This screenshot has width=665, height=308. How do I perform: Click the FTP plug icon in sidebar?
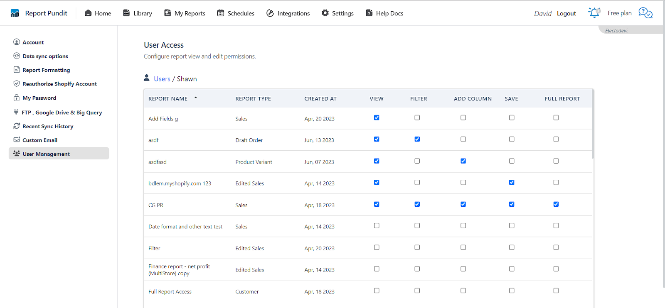coord(16,112)
